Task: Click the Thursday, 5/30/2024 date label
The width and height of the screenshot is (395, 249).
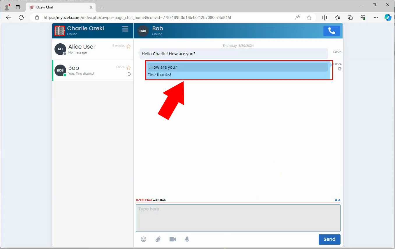Action: (x=238, y=46)
